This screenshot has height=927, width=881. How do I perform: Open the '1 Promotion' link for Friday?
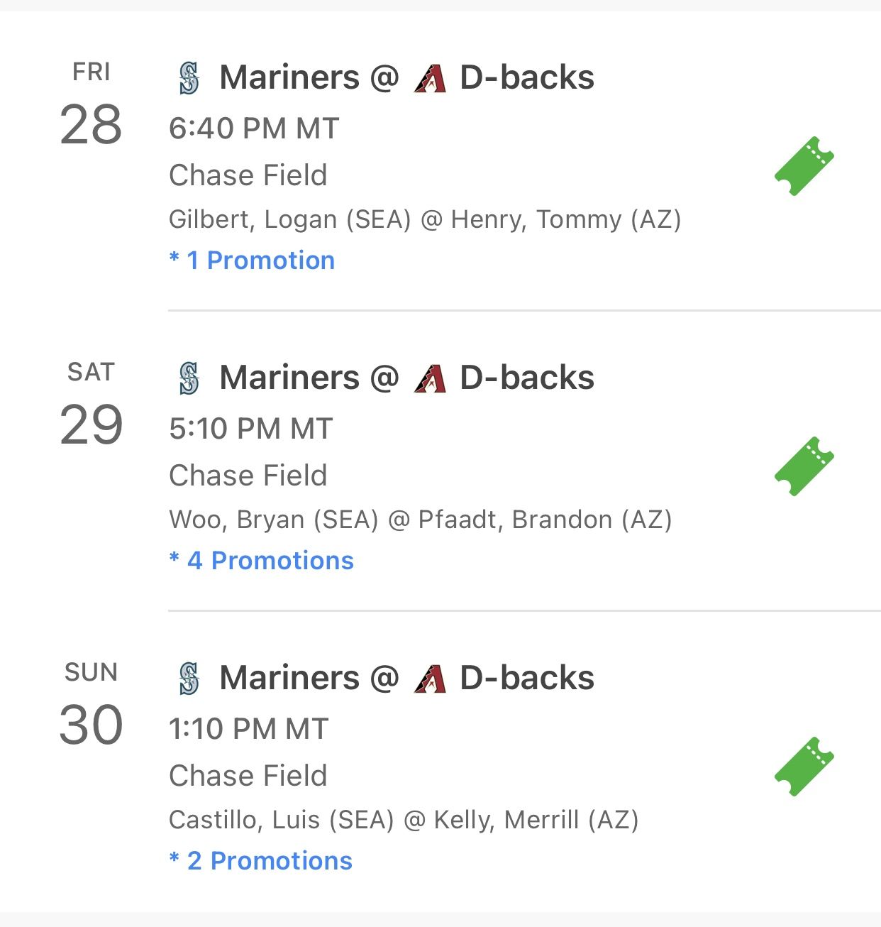point(253,260)
